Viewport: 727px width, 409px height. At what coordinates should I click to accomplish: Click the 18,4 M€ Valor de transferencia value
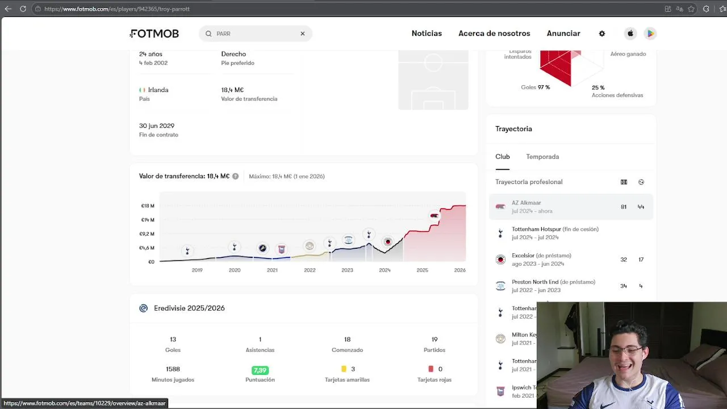[232, 90]
